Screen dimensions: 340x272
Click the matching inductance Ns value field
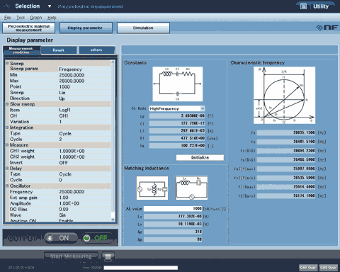click(x=173, y=232)
